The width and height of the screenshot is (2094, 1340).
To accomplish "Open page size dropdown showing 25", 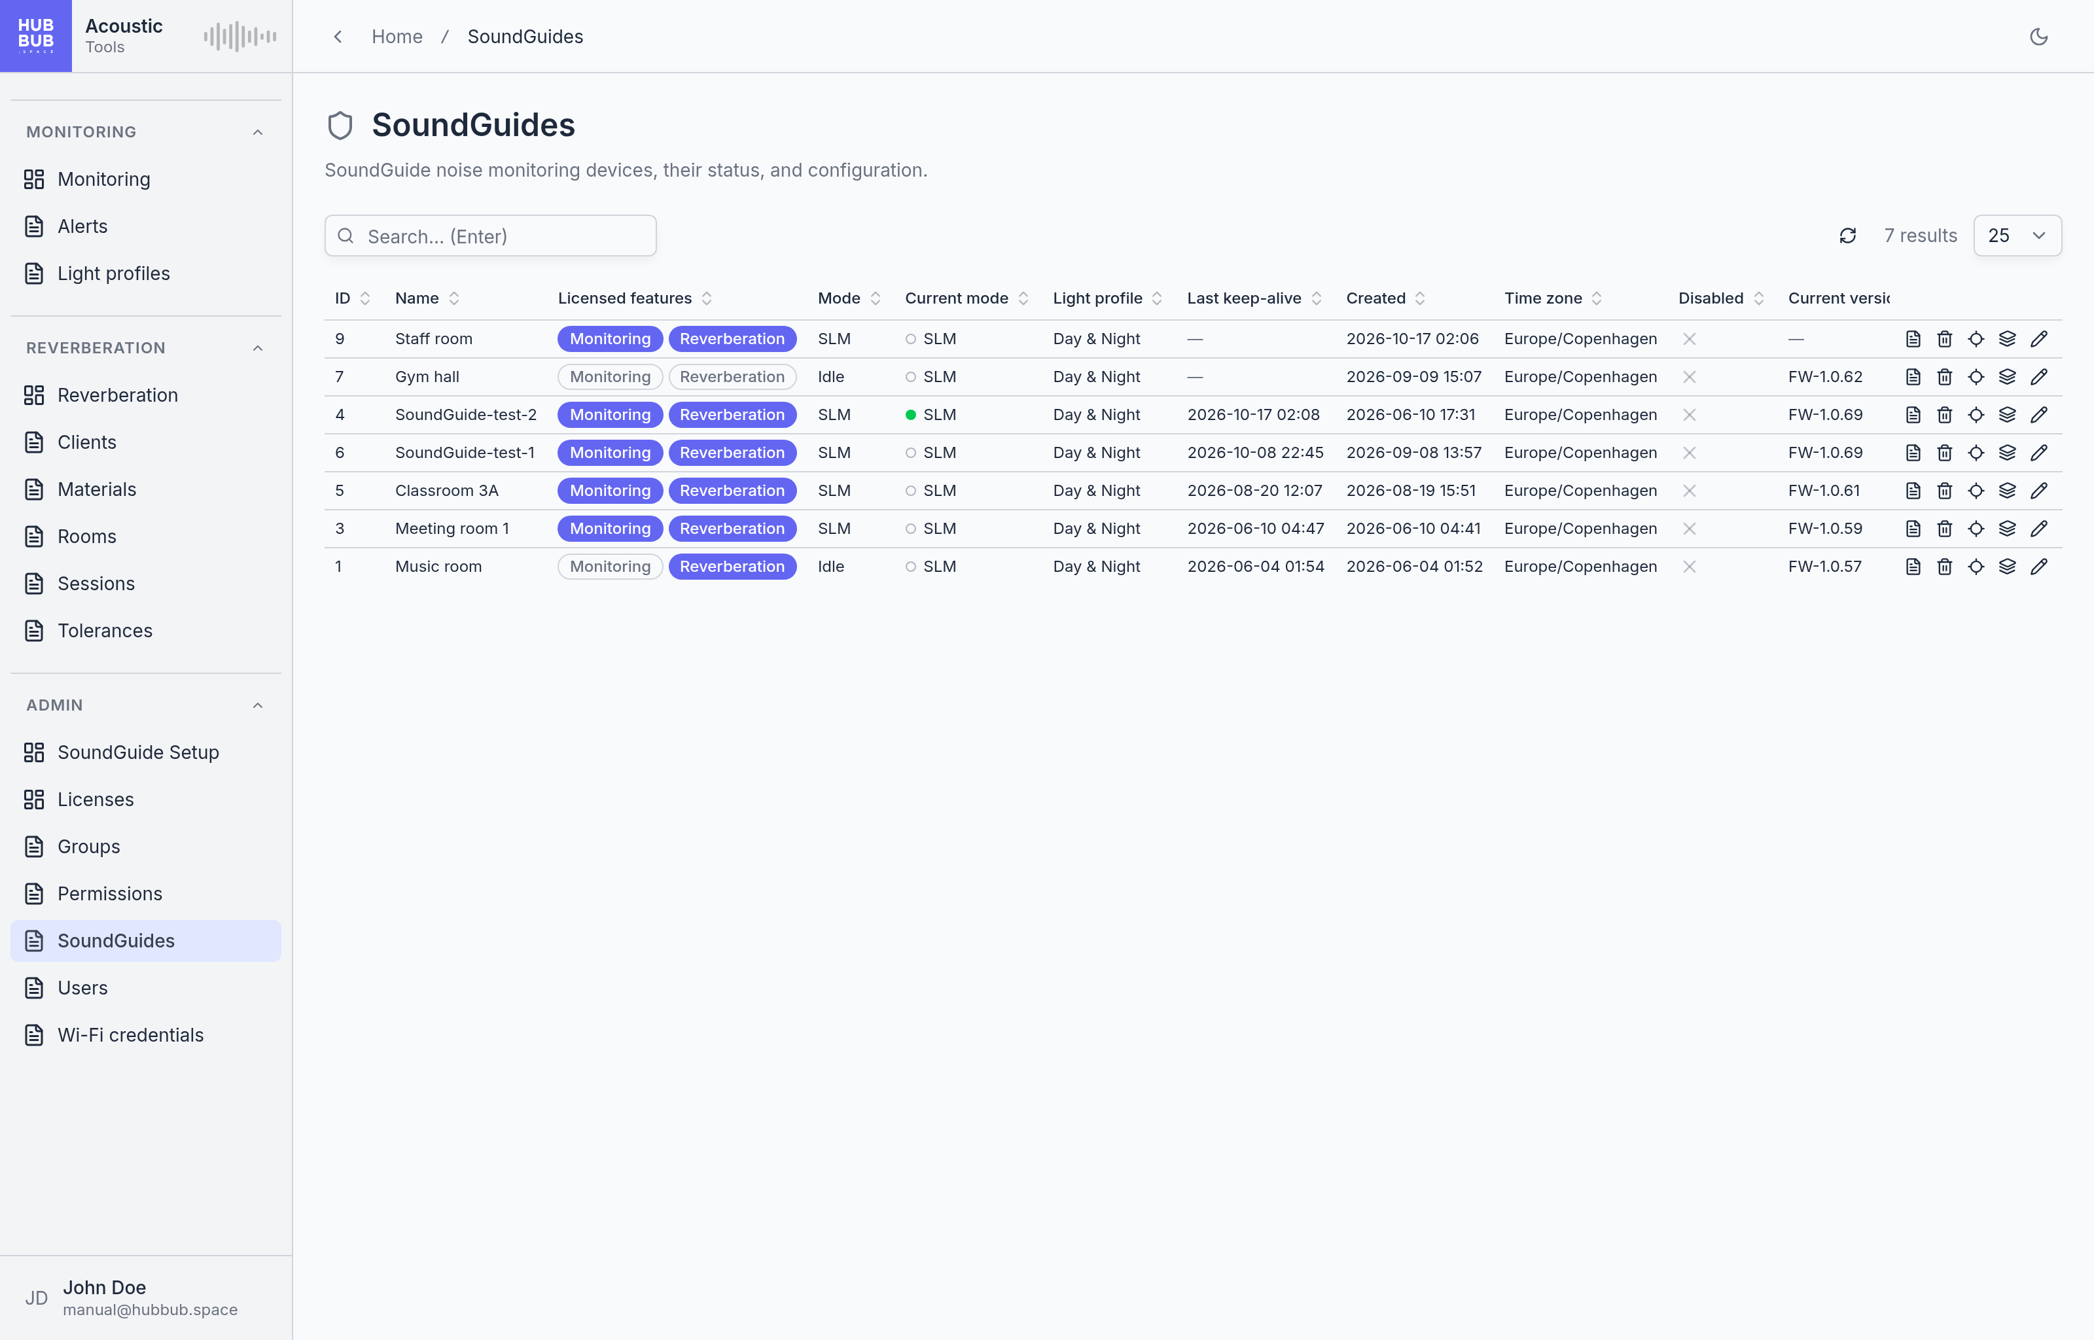I will (x=2017, y=236).
